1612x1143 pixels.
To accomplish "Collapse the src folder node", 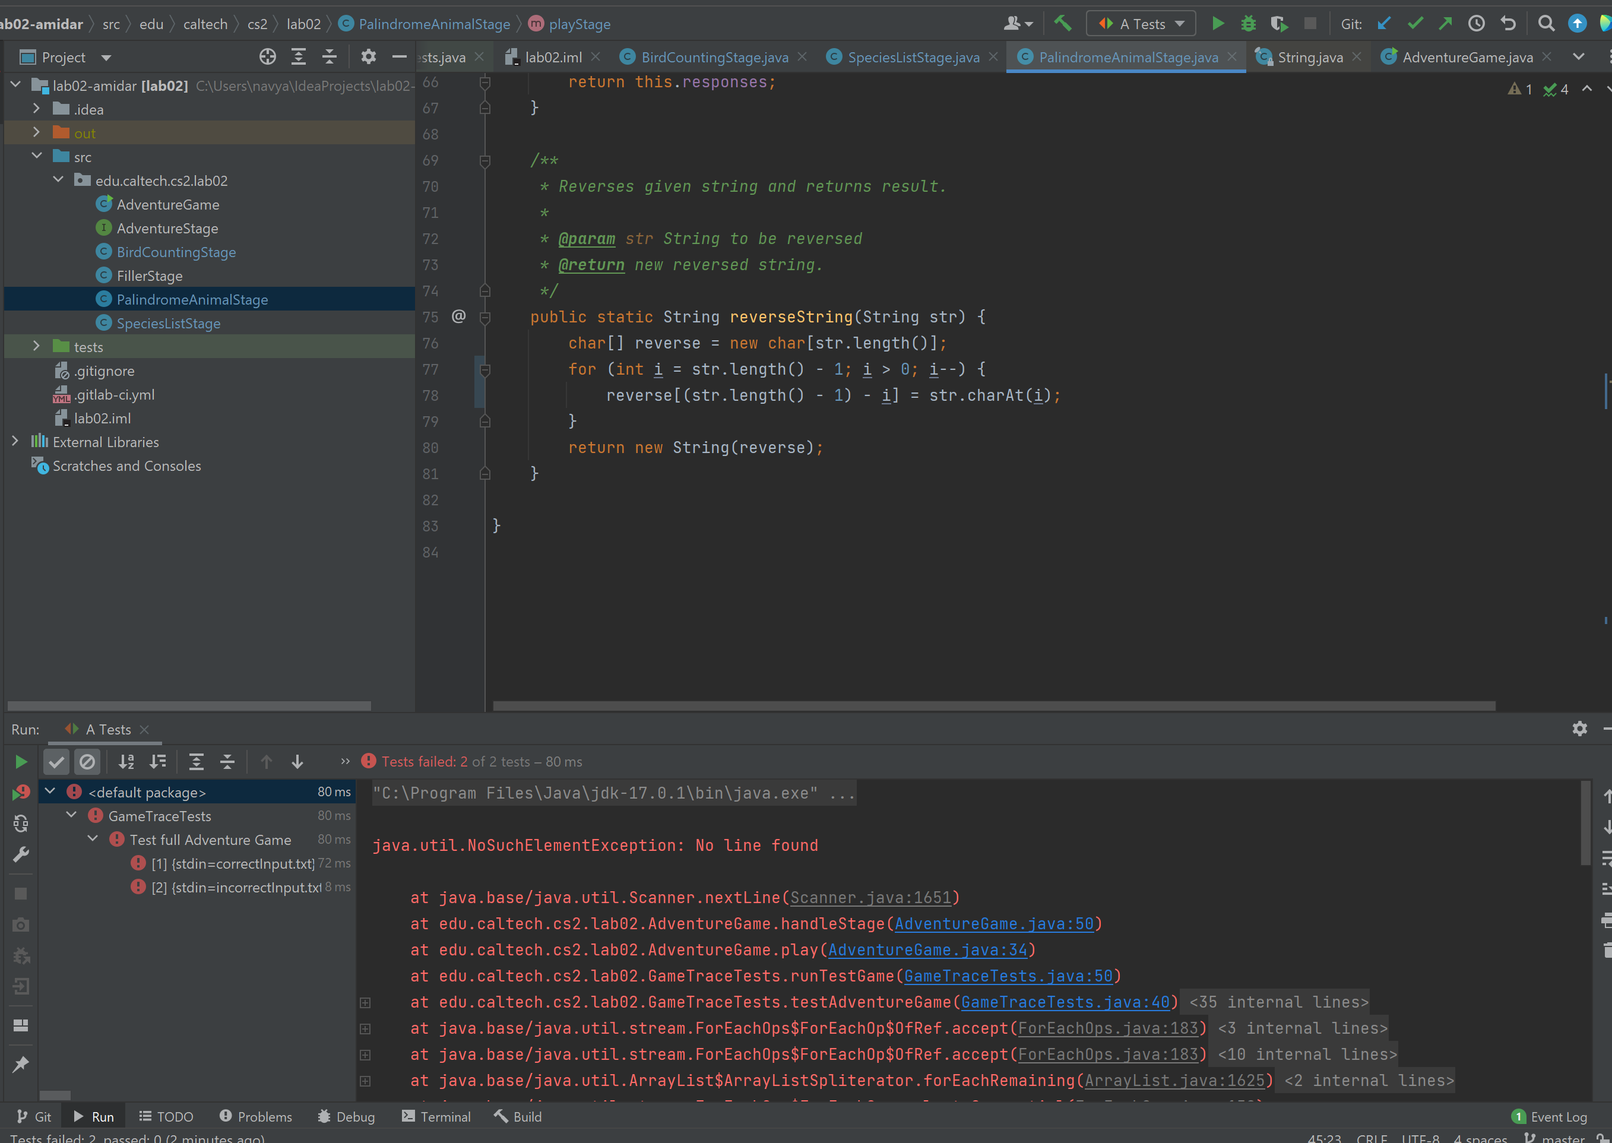I will [37, 156].
